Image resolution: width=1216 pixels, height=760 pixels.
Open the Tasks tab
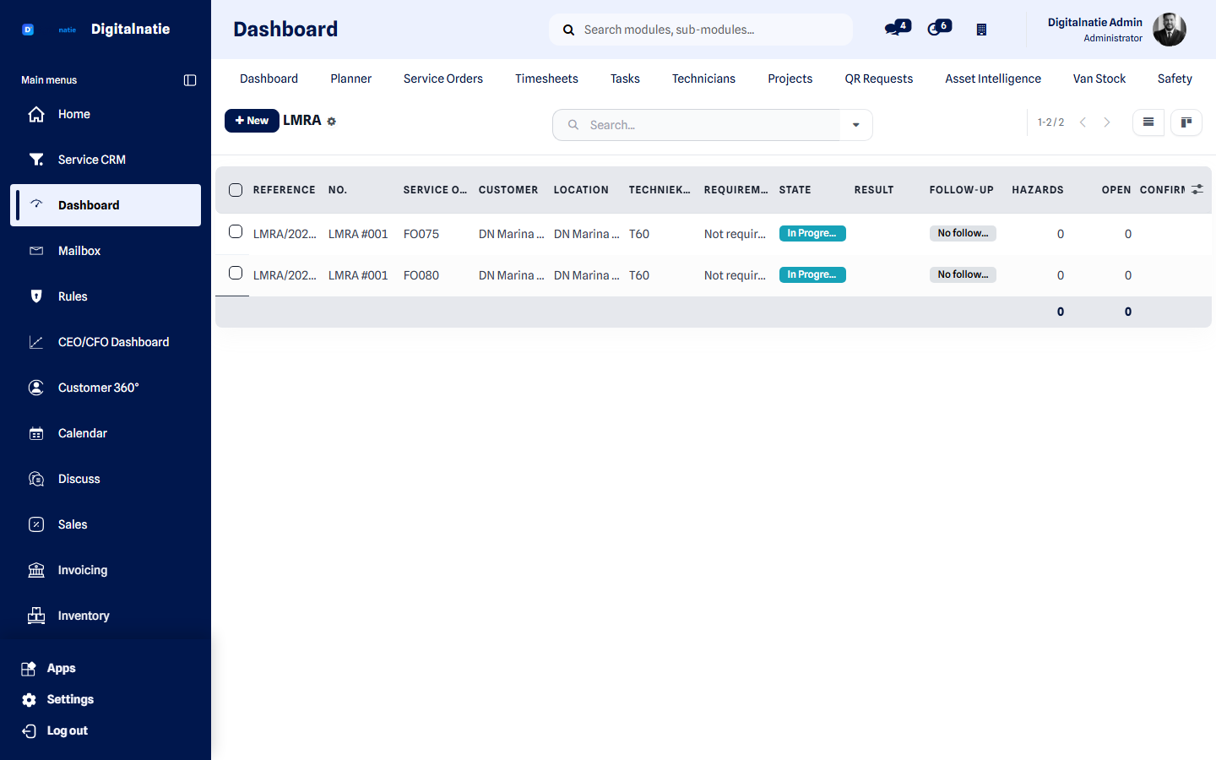click(625, 79)
